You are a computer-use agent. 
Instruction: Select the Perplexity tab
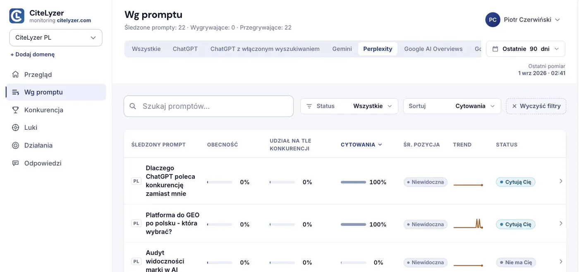(x=378, y=49)
